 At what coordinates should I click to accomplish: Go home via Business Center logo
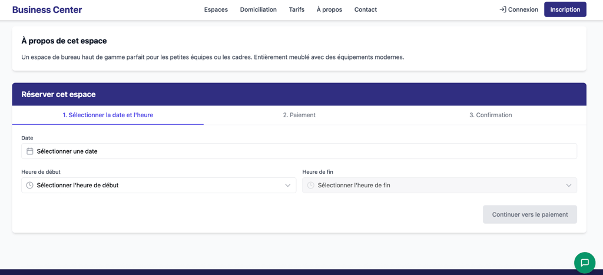[47, 9]
